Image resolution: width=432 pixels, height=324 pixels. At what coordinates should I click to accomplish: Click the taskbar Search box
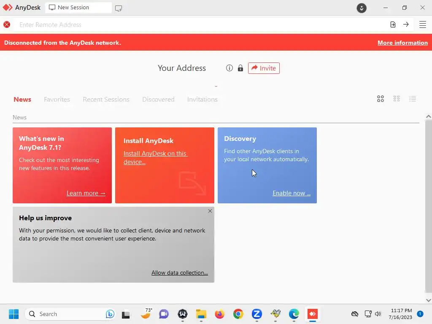(x=70, y=314)
